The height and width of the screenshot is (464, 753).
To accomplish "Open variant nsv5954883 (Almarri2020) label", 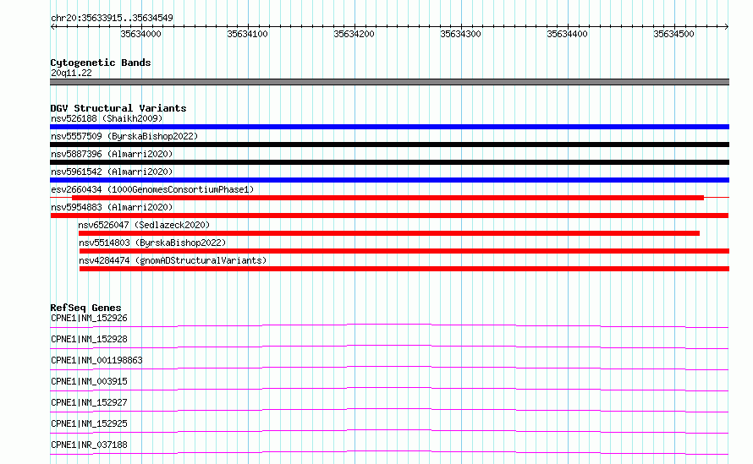I will [x=112, y=207].
